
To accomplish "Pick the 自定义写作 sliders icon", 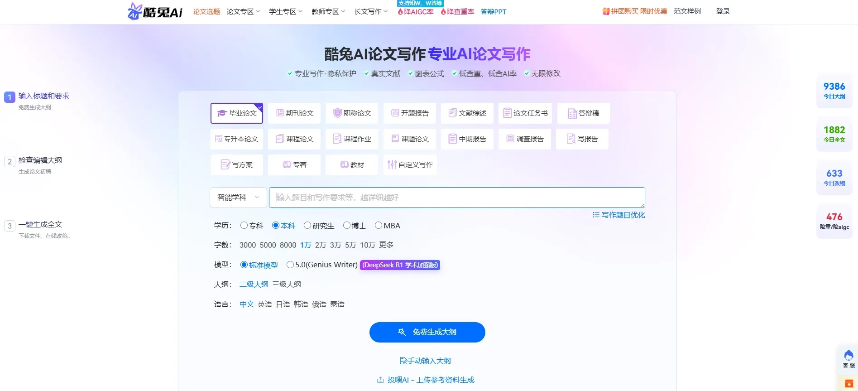I will 392,165.
